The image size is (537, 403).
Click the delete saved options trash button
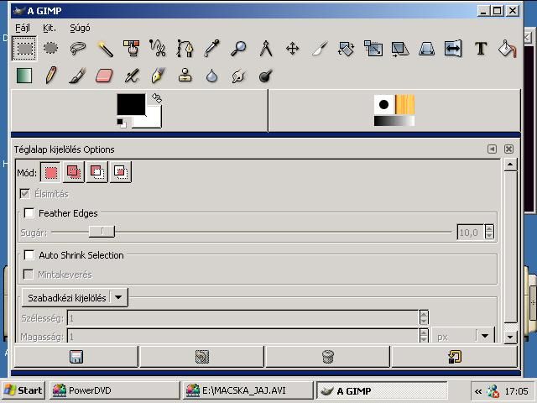pos(328,357)
